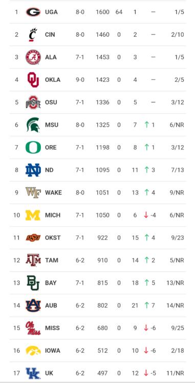This screenshot has height=383, width=195.
Task: Follow the OKST team name link
Action: coord(53,237)
